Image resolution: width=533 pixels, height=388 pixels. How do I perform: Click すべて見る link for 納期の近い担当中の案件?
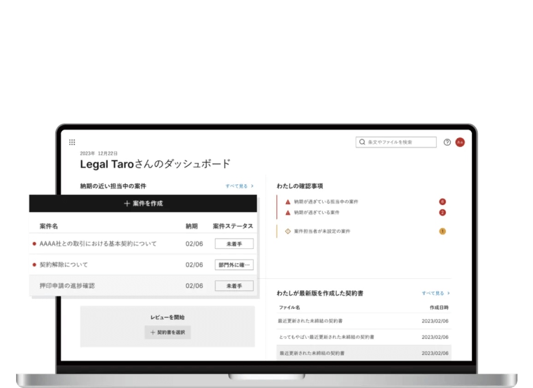pyautogui.click(x=239, y=186)
